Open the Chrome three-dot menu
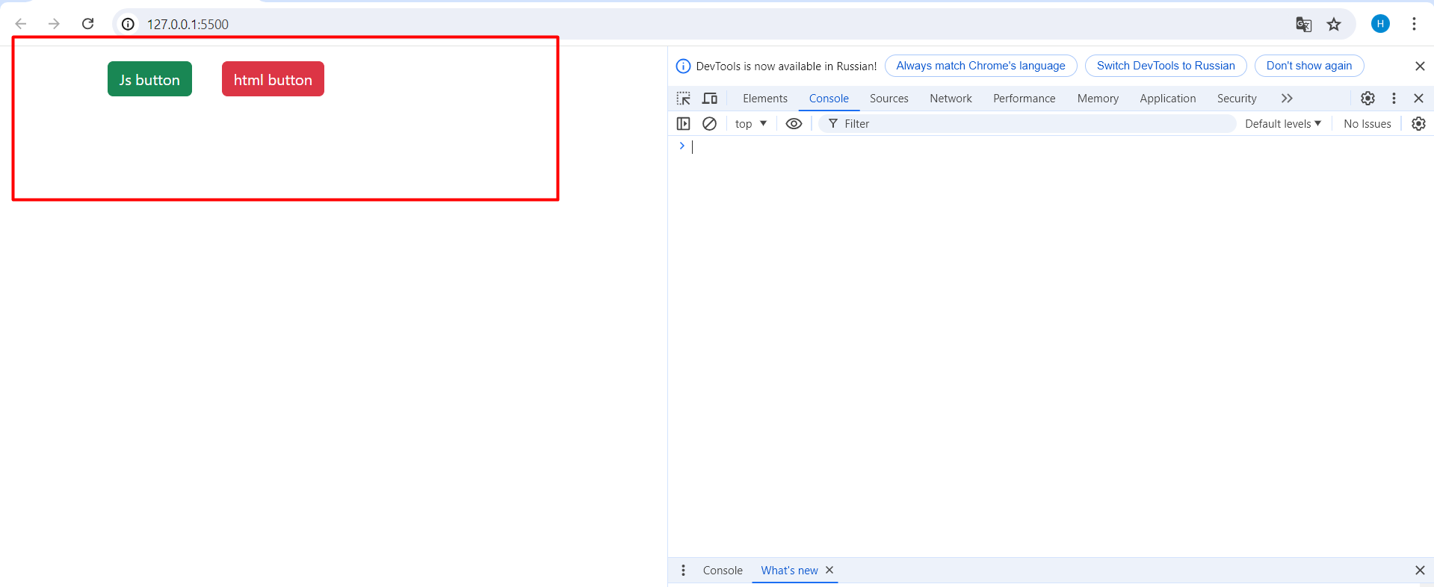This screenshot has width=1434, height=587. click(x=1414, y=24)
